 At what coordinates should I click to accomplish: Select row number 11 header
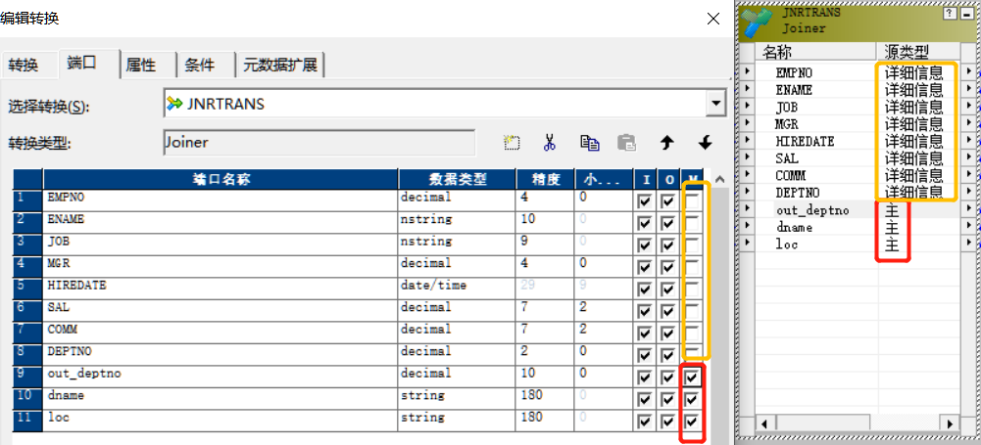tap(28, 421)
